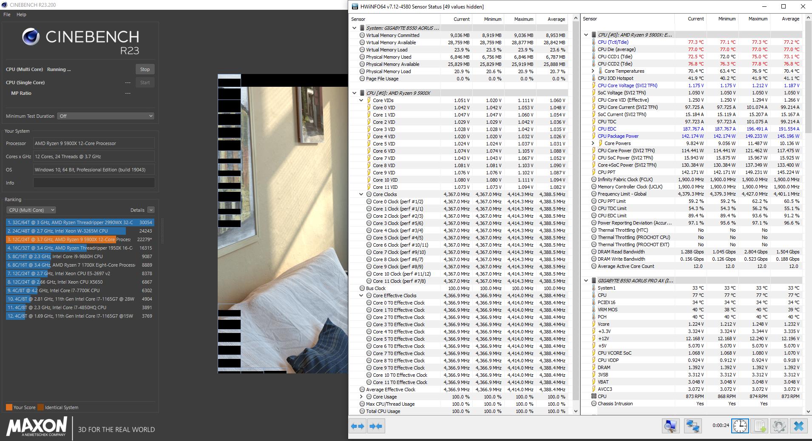
Task: Click the expand-columns arrows icon in HWiNFO
Action: click(358, 426)
